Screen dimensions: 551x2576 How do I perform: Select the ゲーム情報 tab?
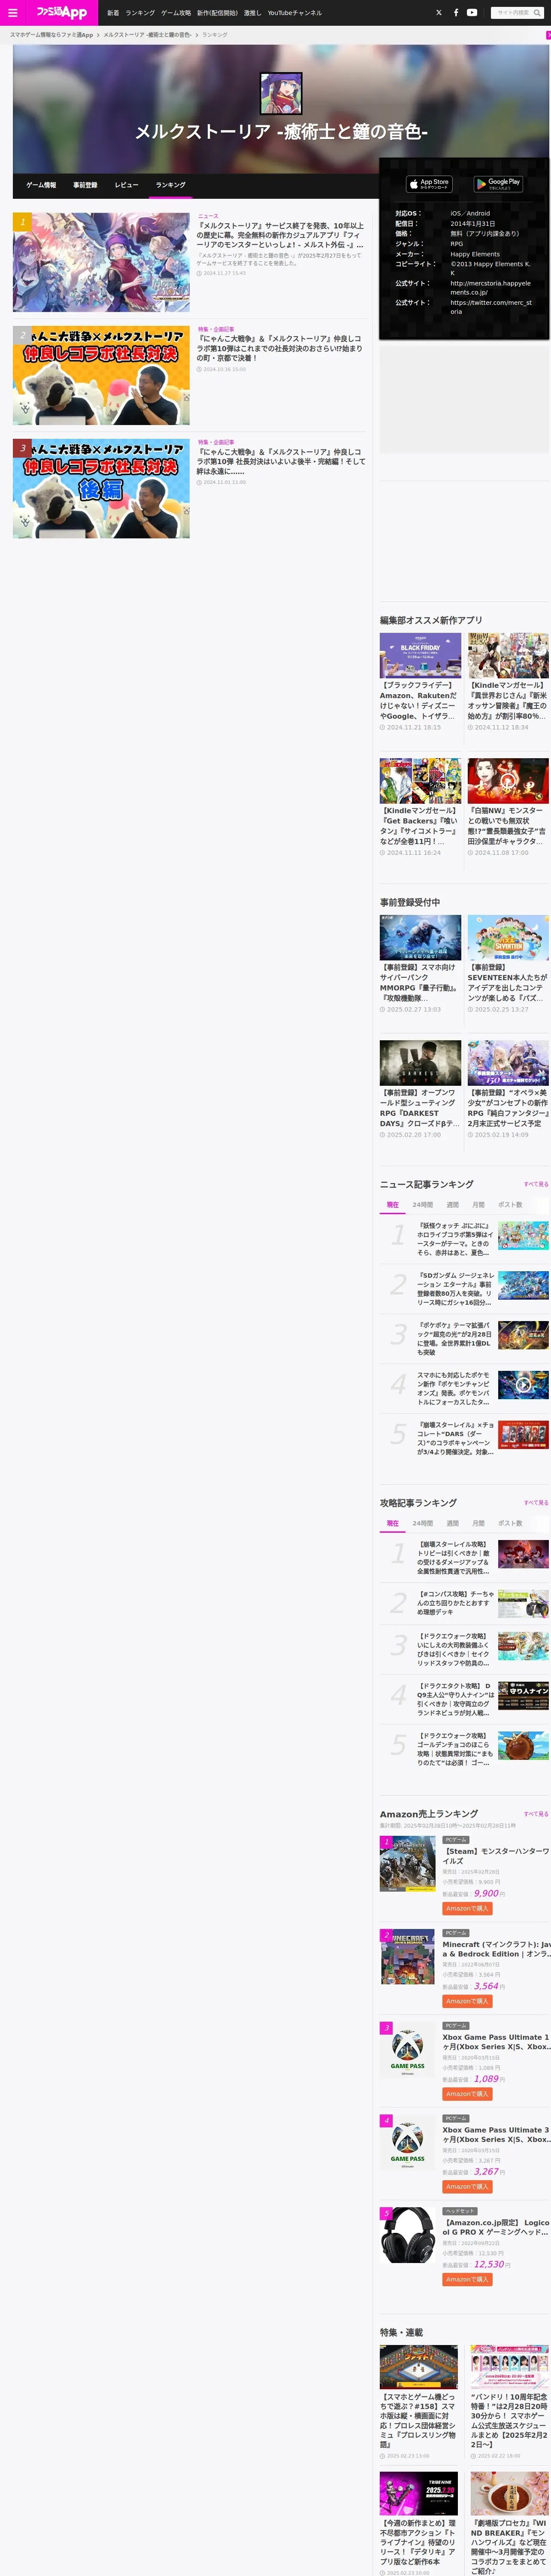click(41, 185)
